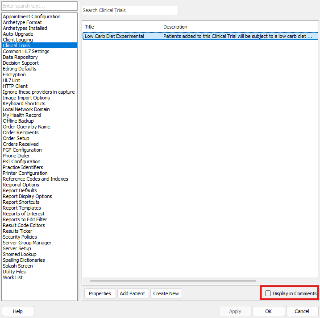Click the Enter search text box
Screen dimensions: 320x318
tap(39, 6)
